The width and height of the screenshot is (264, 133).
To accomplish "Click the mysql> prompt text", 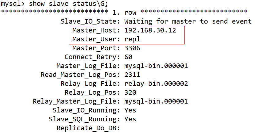I will [13, 4].
